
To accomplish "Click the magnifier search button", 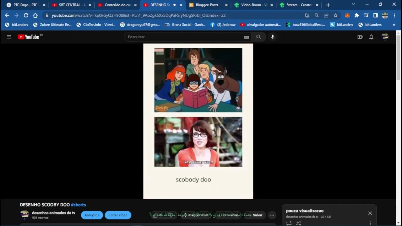I will click(258, 37).
